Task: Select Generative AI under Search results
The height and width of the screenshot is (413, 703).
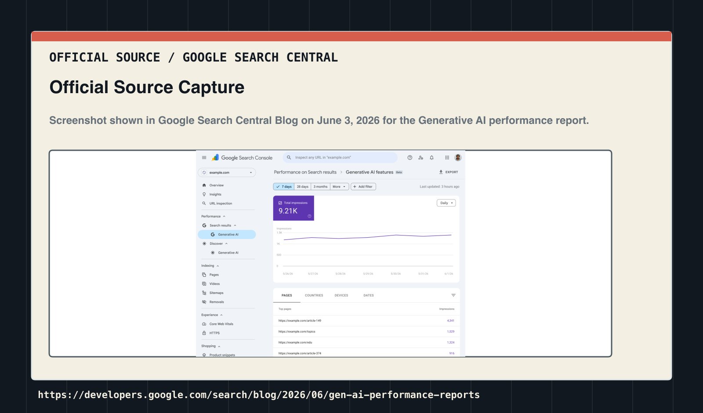Action: 227,235
